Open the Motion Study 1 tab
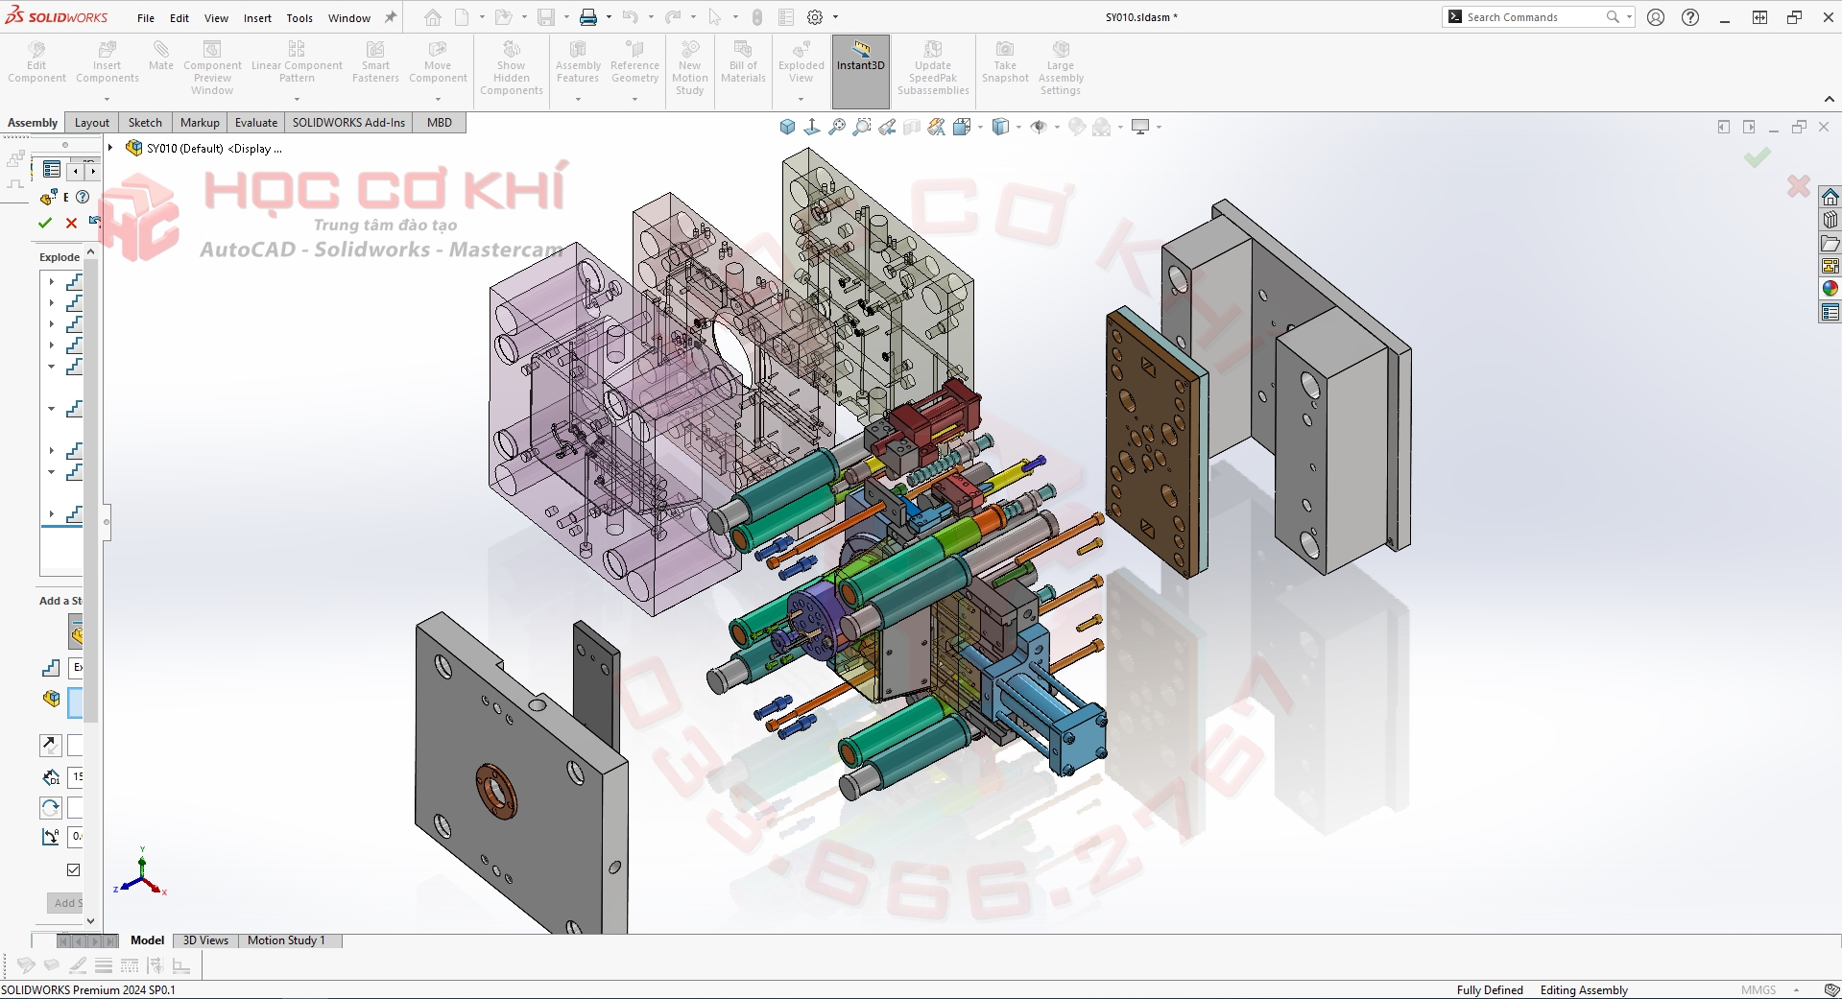Viewport: 1842px width, 999px height. (286, 940)
